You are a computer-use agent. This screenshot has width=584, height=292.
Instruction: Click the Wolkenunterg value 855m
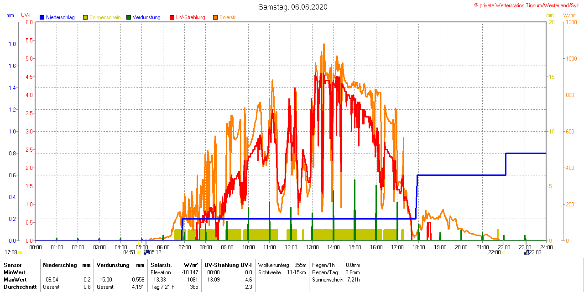(x=300, y=265)
